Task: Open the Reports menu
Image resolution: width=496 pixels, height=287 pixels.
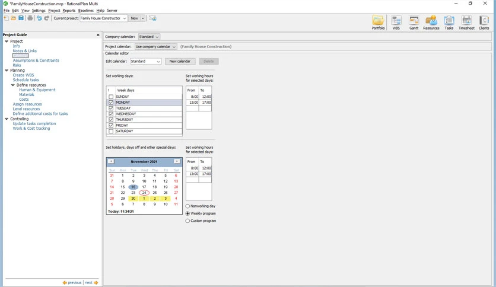Action: point(69,11)
